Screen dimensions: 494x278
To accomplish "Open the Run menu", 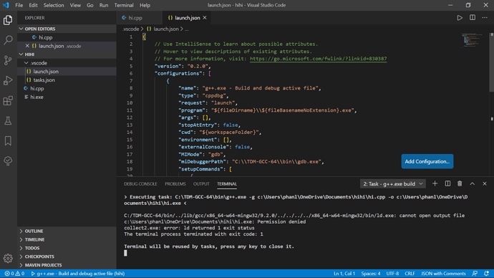I will click(104, 5).
